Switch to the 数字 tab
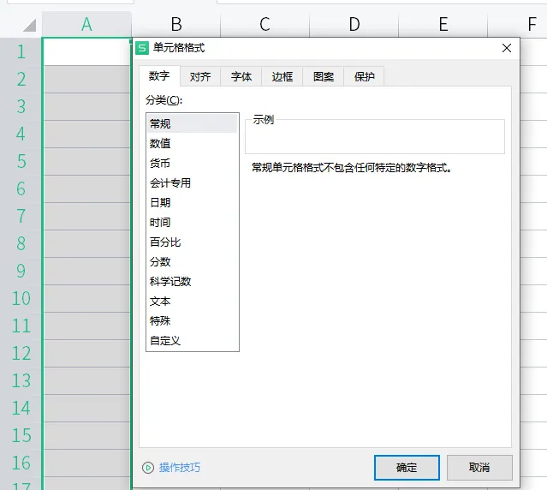 point(159,75)
